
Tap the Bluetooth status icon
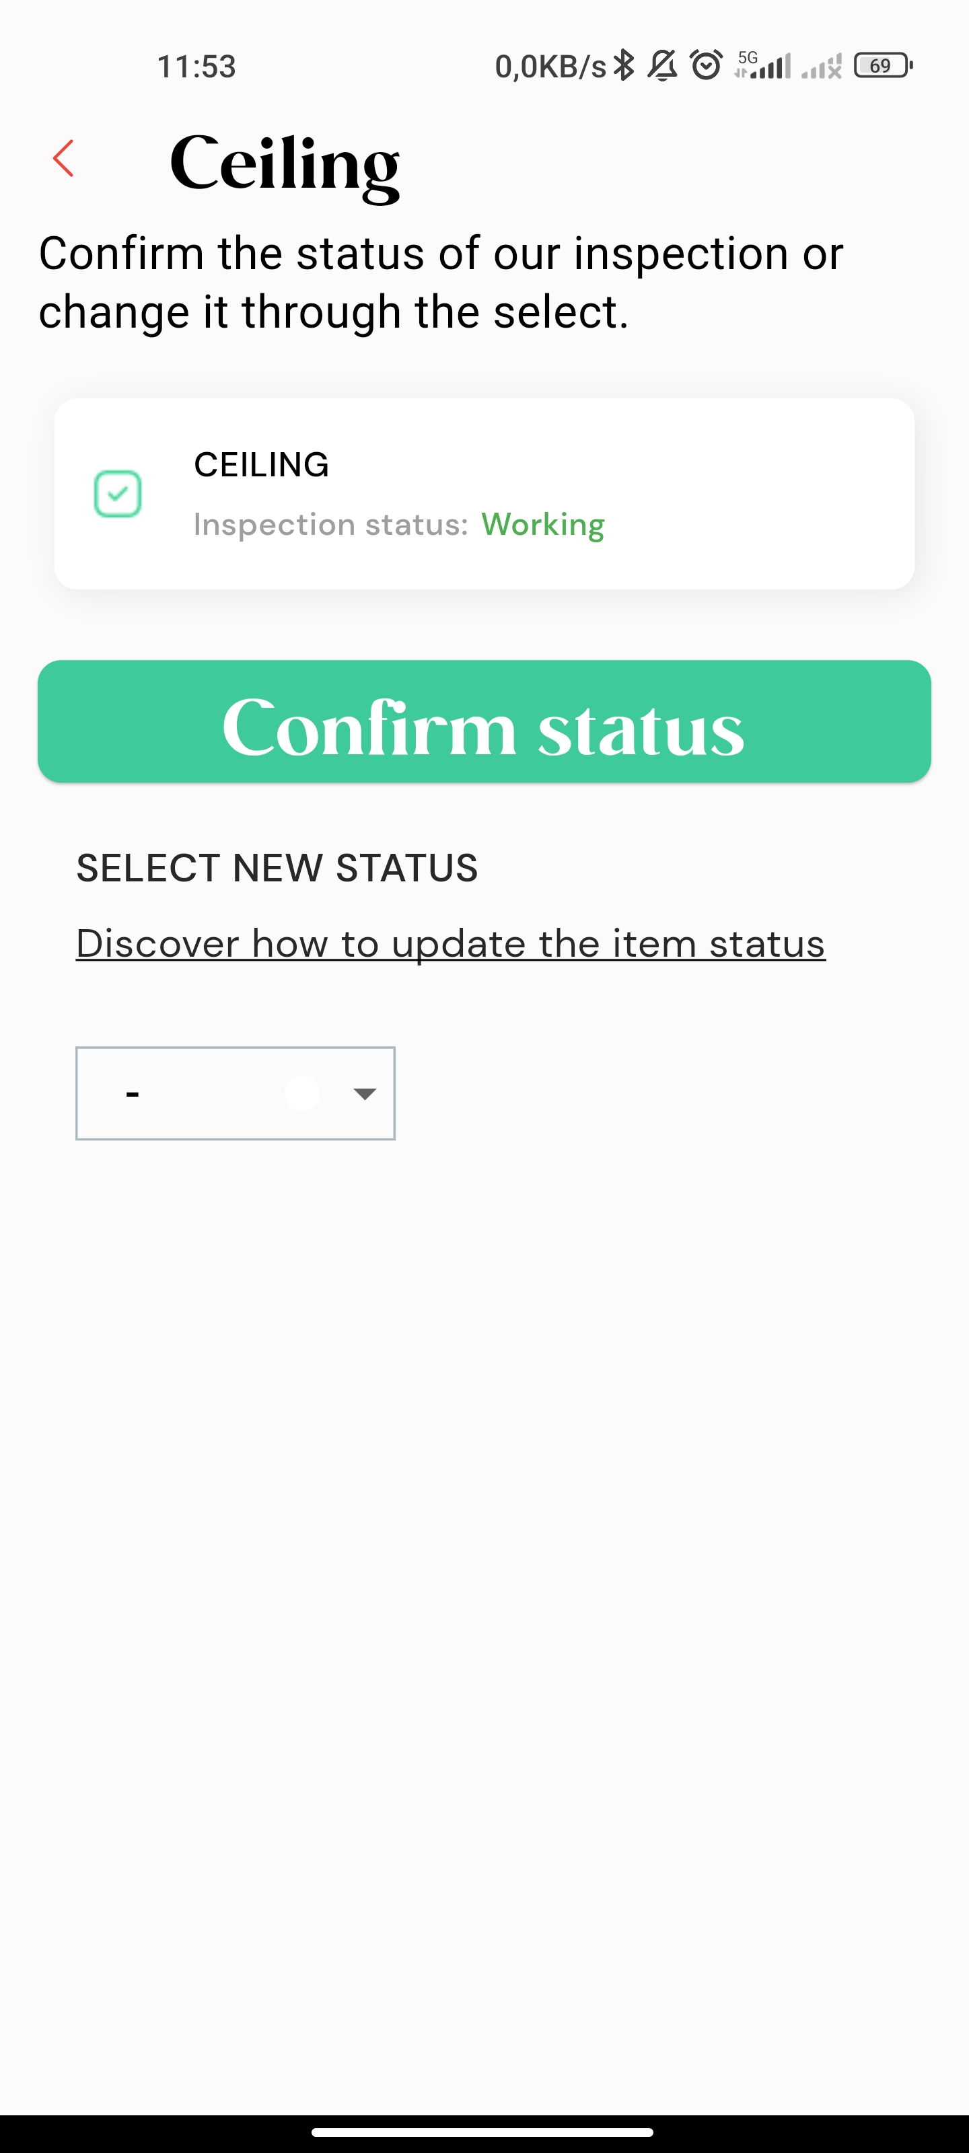624,65
